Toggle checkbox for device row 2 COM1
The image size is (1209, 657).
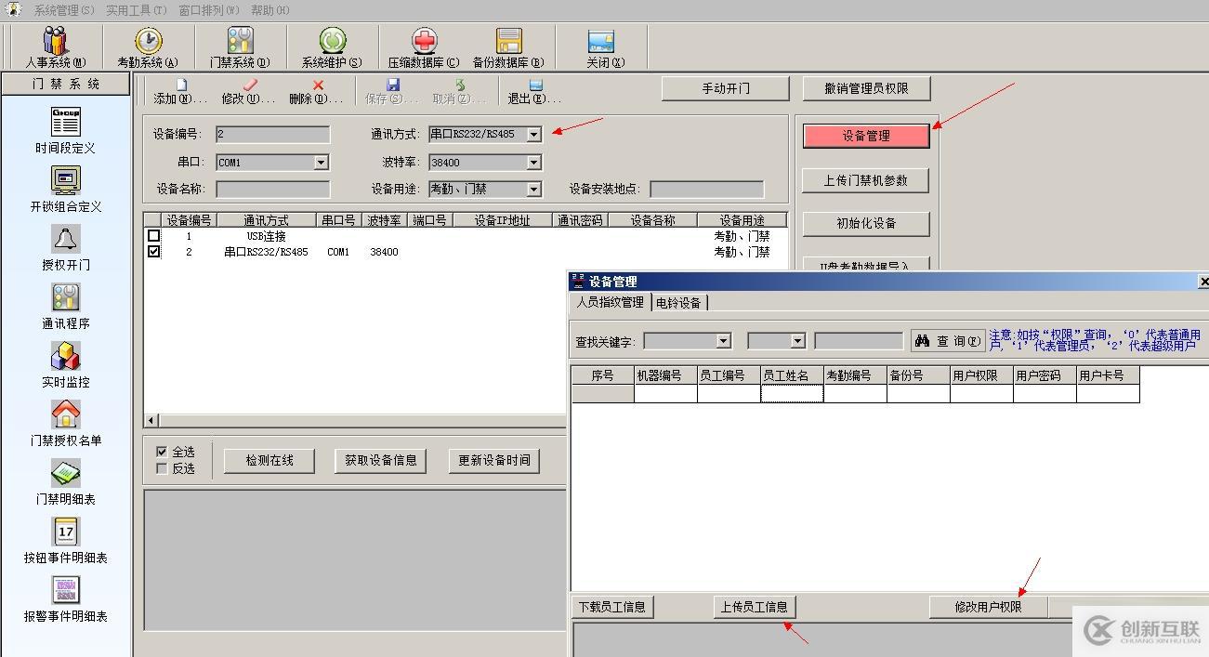(x=154, y=252)
